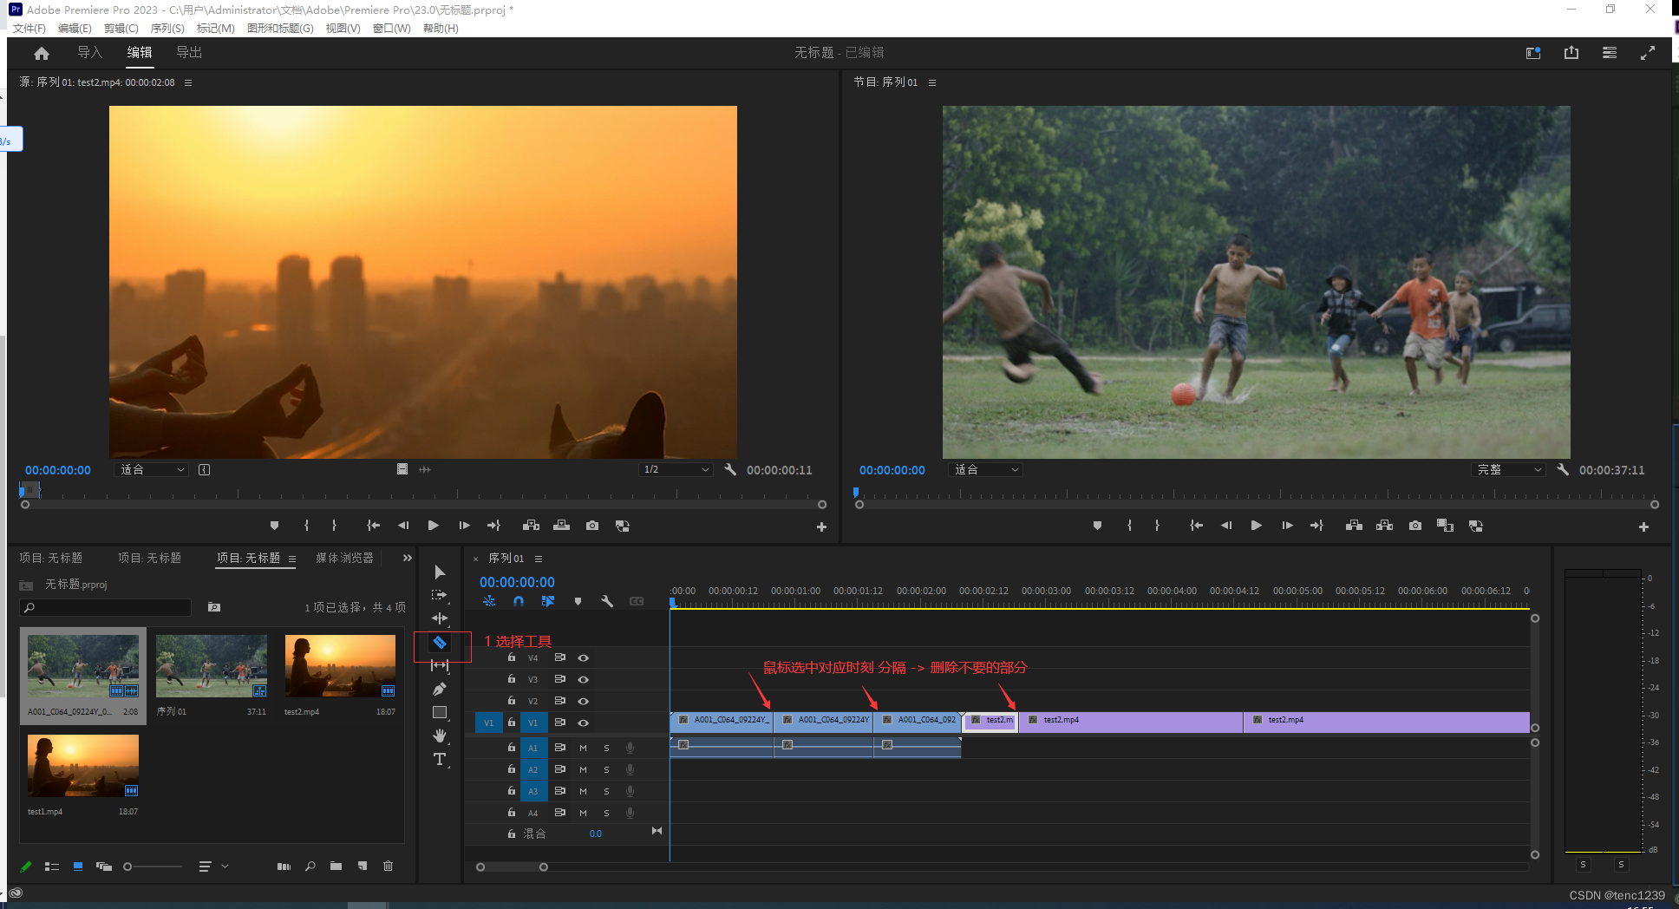This screenshot has height=909, width=1679.
Task: Open the 序列(S) menu
Action: pyautogui.click(x=167, y=29)
